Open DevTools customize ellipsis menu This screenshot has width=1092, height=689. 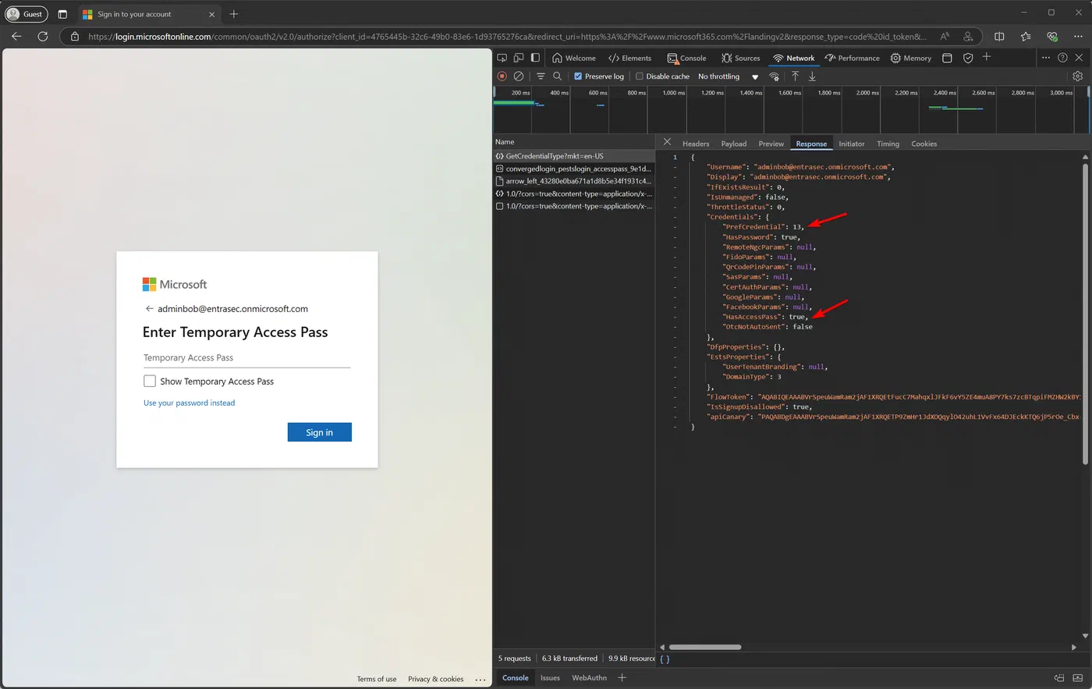(x=1046, y=58)
